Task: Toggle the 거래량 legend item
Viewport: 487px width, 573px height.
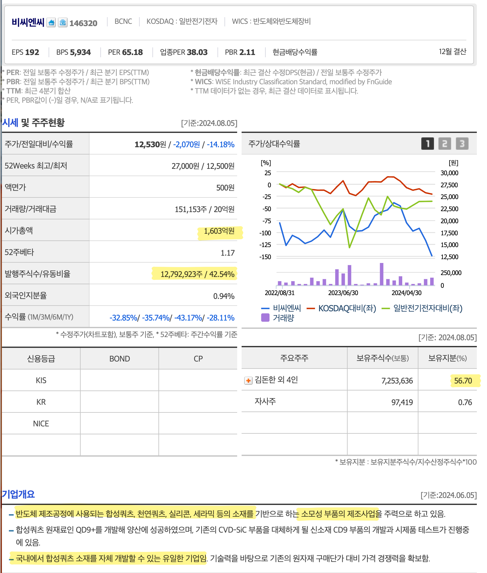Action: (278, 318)
